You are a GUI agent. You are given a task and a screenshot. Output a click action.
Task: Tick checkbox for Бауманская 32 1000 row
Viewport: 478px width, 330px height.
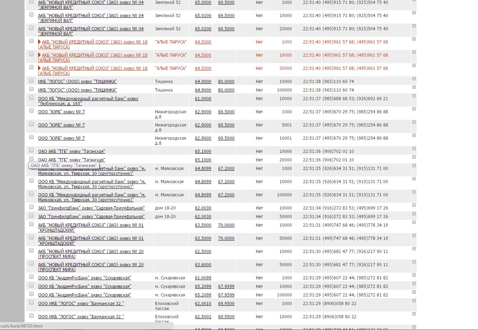click(31, 302)
